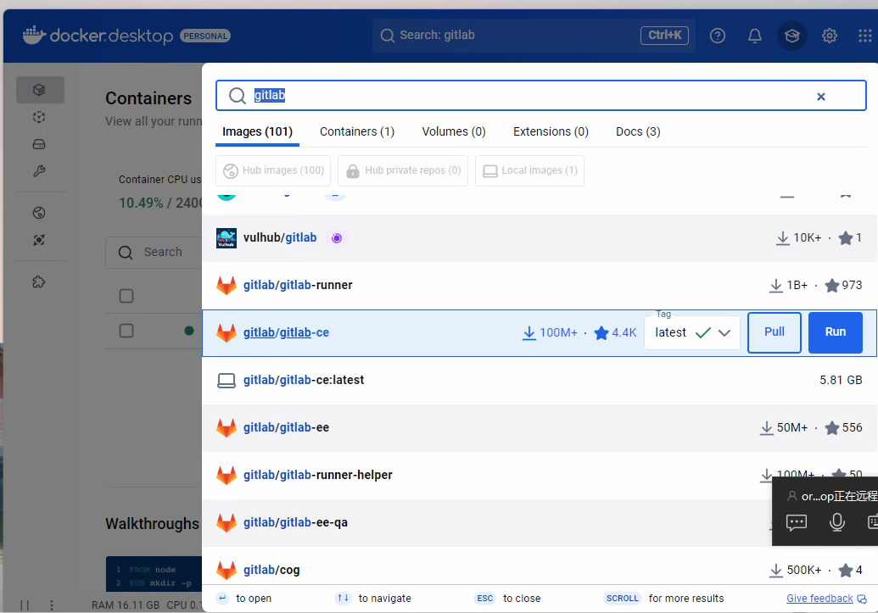Click the 5.81 GB size value
This screenshot has width=878, height=613.
841,380
